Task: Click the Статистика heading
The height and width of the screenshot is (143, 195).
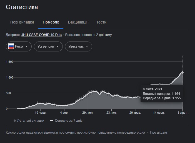Action: tap(22, 7)
